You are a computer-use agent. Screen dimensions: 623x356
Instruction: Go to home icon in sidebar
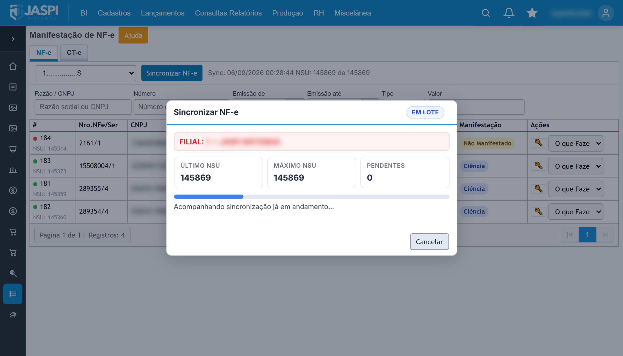[x=13, y=66]
